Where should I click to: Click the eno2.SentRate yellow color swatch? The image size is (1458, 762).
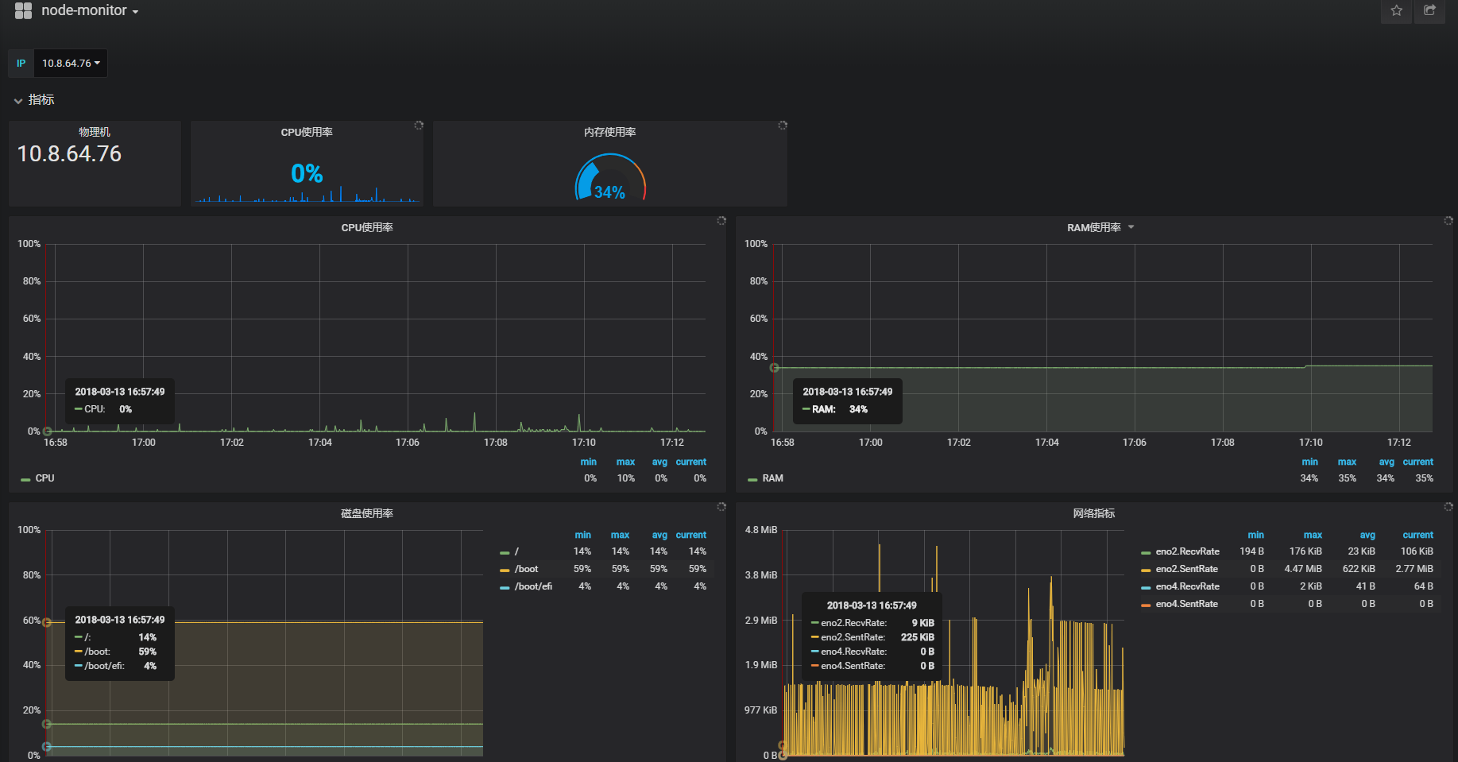pyautogui.click(x=1146, y=570)
